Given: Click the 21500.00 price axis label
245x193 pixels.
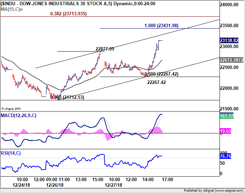Looking at the screenshot, I should [x=229, y=109].
